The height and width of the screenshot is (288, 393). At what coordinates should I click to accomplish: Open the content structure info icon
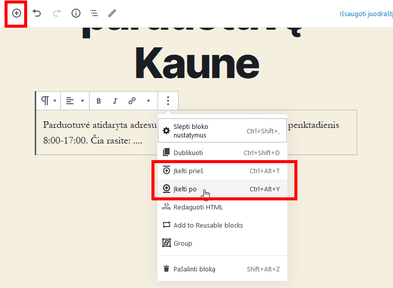[76, 13]
